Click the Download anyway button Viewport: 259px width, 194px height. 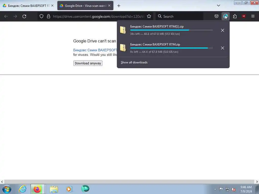88,63
